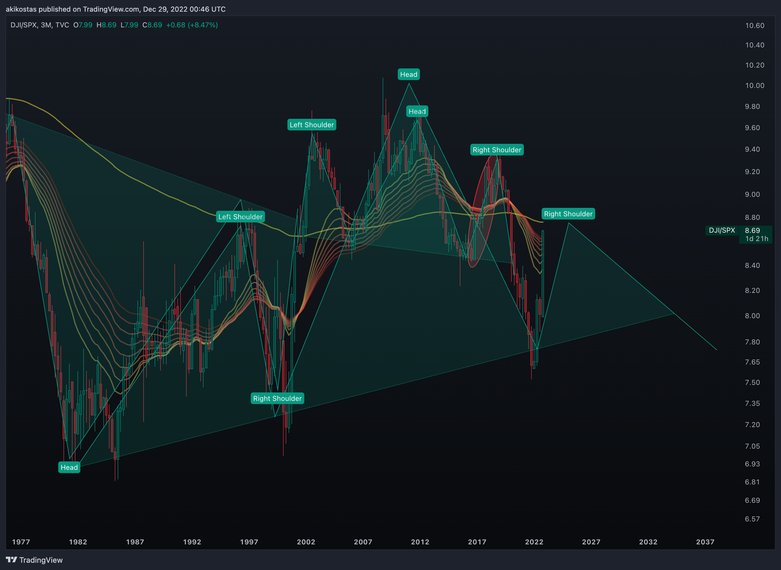
Task: Open the TradingView wordmark link
Action: tap(41, 560)
